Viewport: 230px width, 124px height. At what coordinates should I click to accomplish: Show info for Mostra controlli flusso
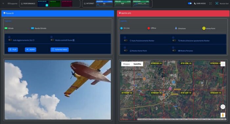(52, 37)
